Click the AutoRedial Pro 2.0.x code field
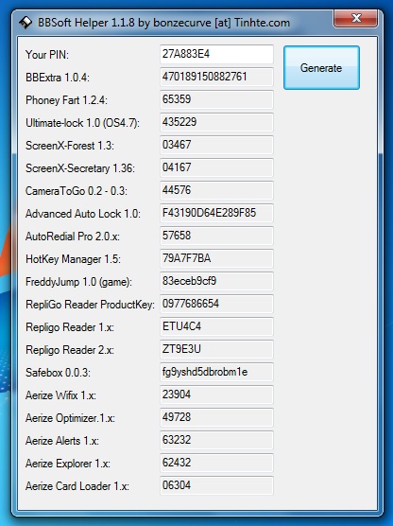393x526 pixels. point(216,236)
